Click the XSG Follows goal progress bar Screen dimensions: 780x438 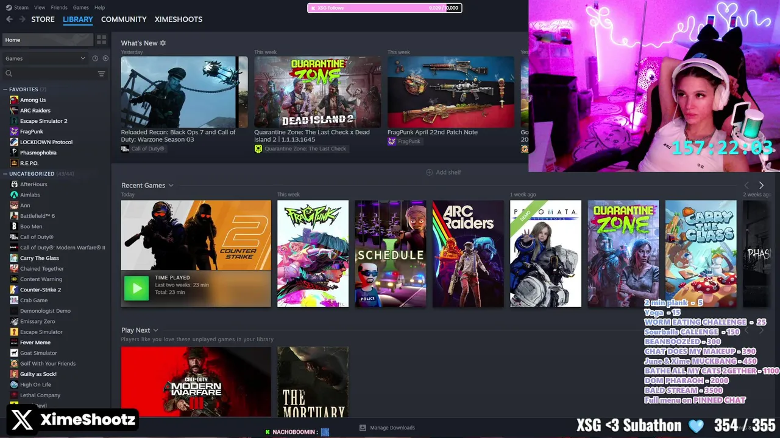click(x=385, y=8)
